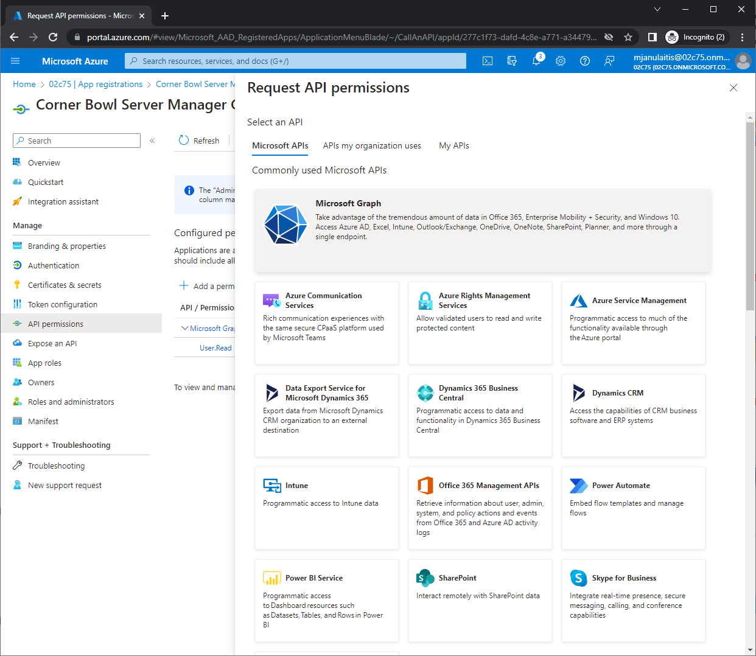Open the Home breadcrumb link
Viewport: 756px width, 656px height.
pos(24,85)
